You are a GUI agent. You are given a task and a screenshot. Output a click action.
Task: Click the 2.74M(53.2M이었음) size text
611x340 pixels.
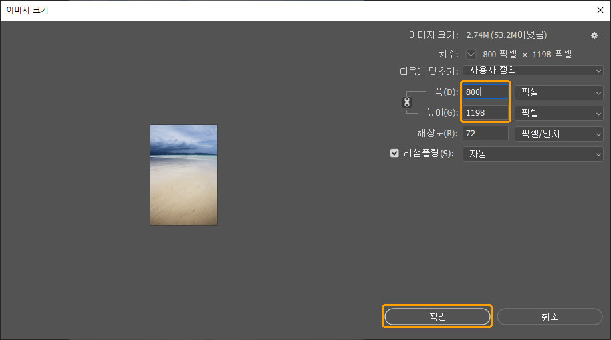point(506,35)
